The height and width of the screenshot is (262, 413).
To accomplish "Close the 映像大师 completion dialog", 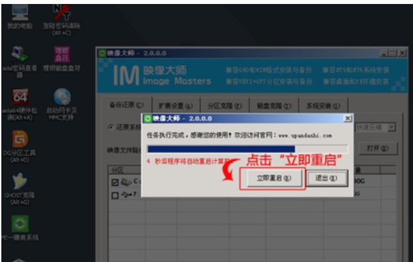I will pyautogui.click(x=347, y=119).
